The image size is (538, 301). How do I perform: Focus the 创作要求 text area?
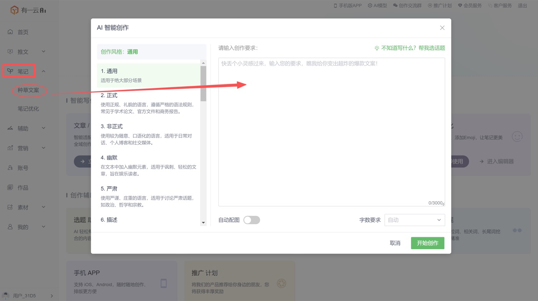pyautogui.click(x=332, y=132)
